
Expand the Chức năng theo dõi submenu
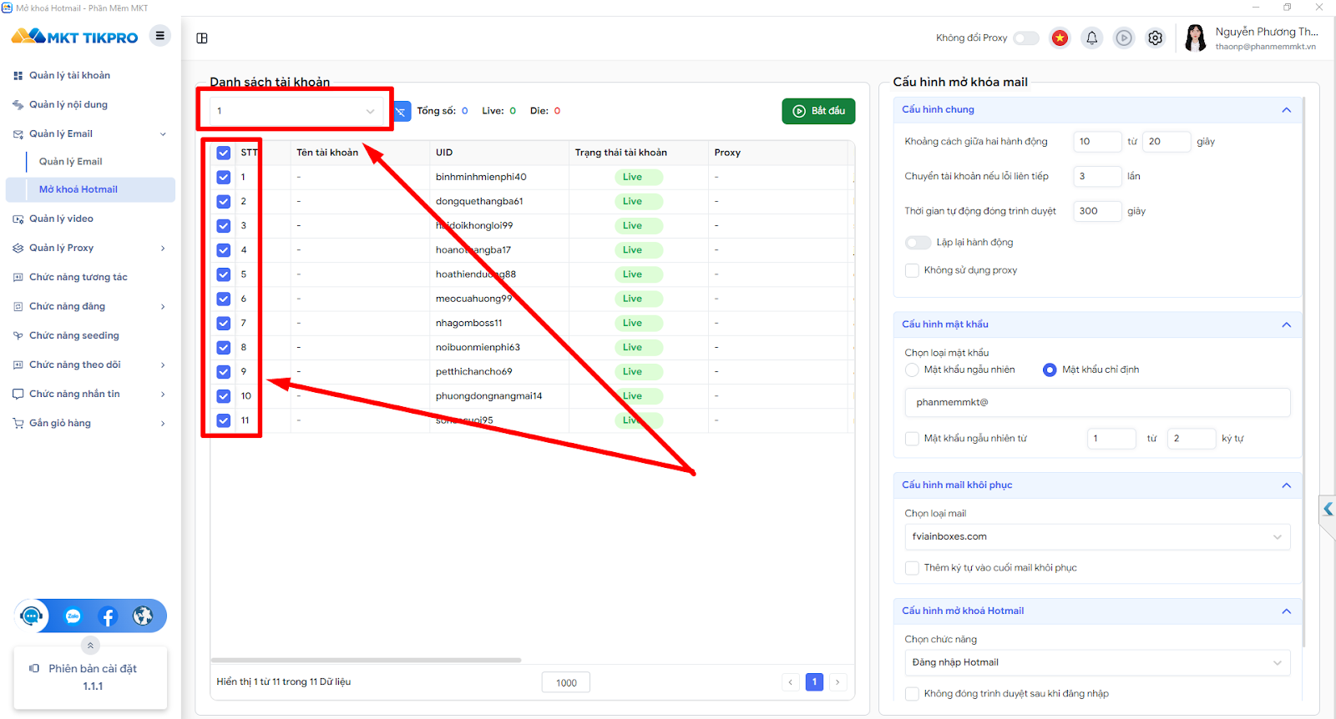click(163, 365)
